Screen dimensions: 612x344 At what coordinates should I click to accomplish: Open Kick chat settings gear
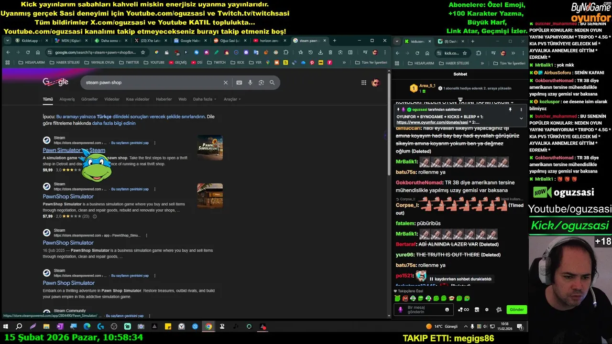[x=487, y=310]
